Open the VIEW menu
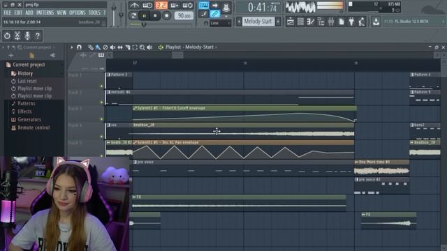 tap(61, 13)
